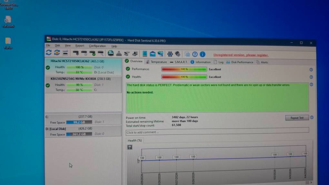Click the Hitachi 33 °C temperature bar
Image resolution: width=329 pixels, height=185 pixels.
point(79,72)
